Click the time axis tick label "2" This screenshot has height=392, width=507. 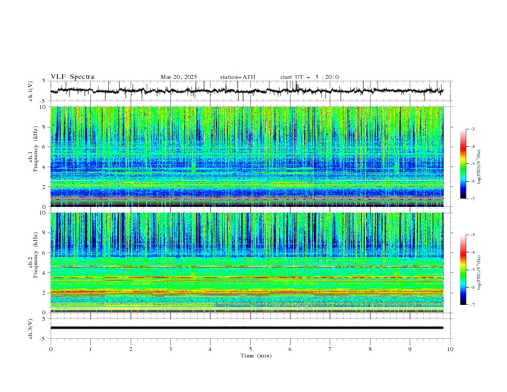[131, 349]
